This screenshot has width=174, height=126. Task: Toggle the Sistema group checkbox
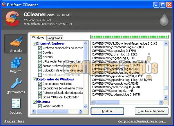tap(35, 102)
